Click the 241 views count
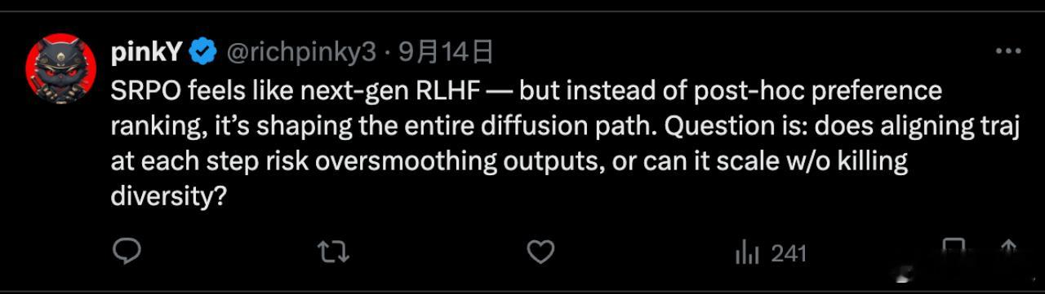Image resolution: width=1045 pixels, height=294 pixels. [x=789, y=253]
